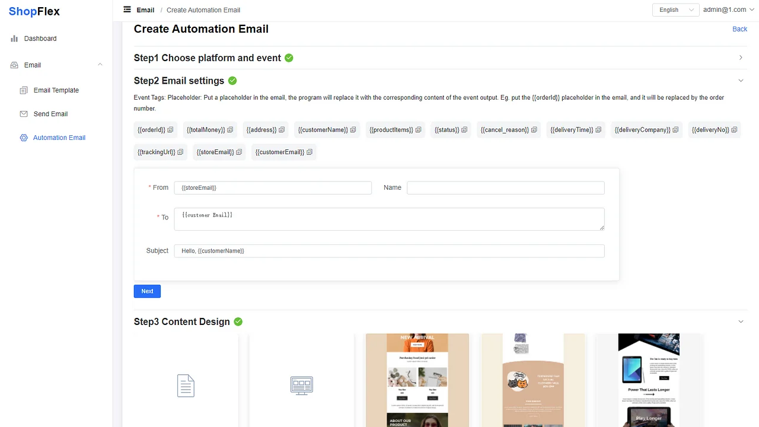Image resolution: width=759 pixels, height=427 pixels.
Task: Click the Send Email envelope icon
Action: [x=24, y=114]
